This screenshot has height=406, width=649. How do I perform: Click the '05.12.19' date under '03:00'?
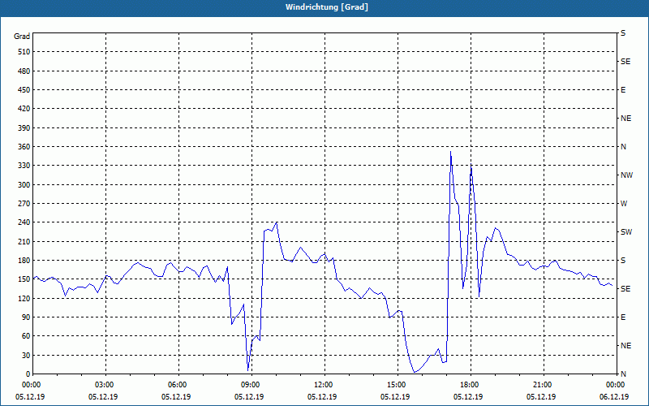pos(103,397)
